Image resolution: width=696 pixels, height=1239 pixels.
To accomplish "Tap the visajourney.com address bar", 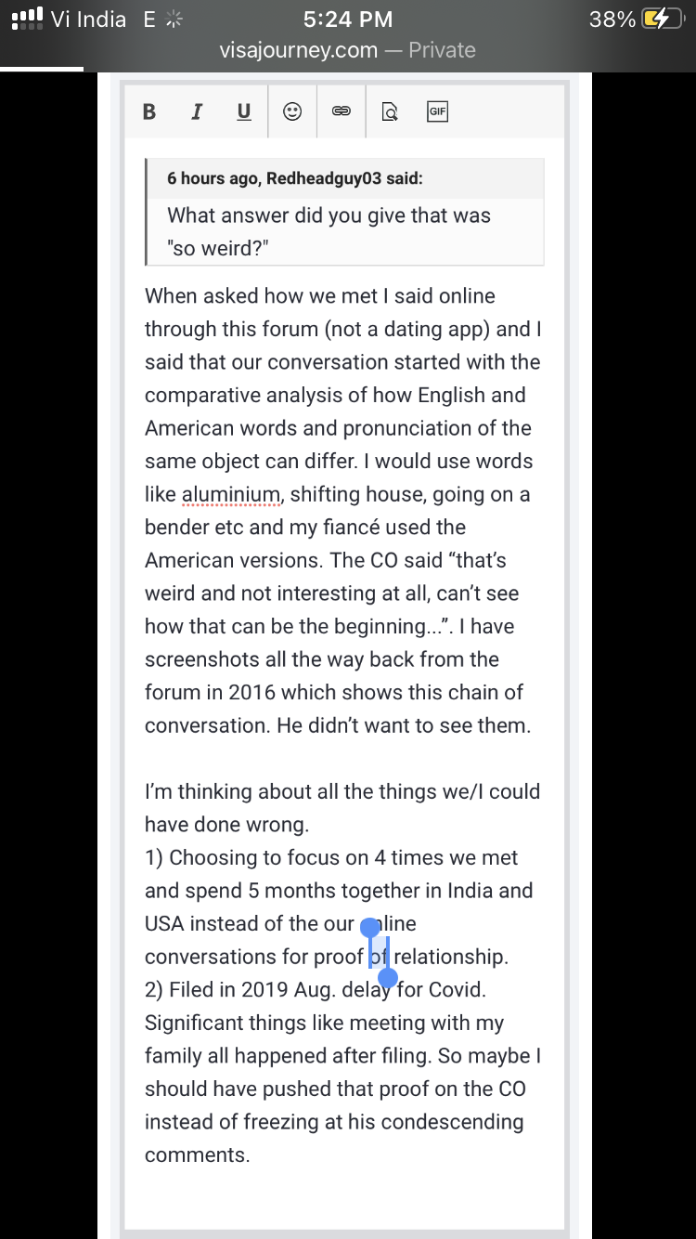I will coord(348,50).
